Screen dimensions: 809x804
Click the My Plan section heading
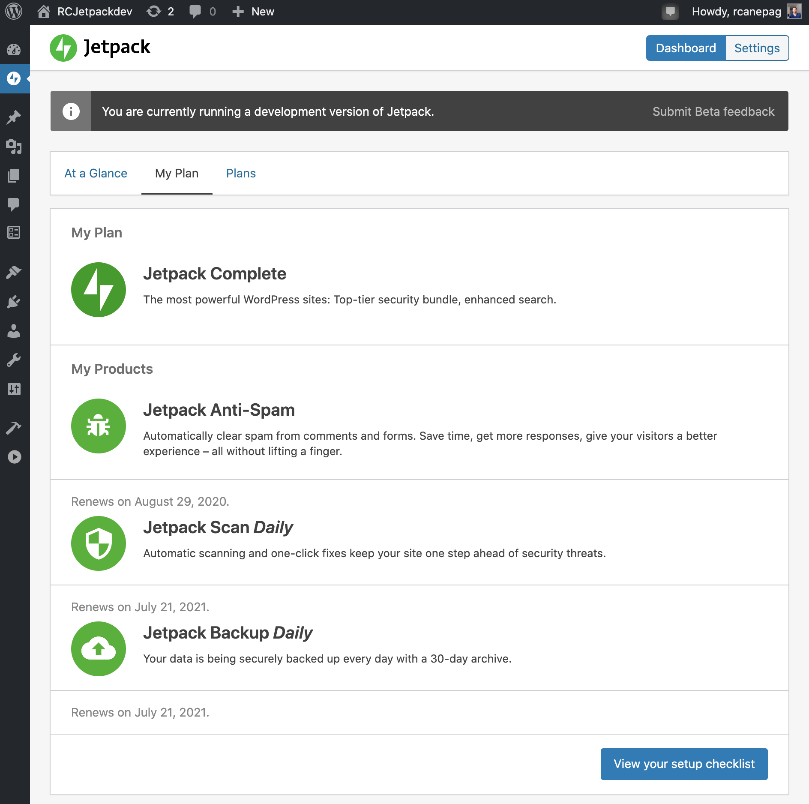point(97,233)
